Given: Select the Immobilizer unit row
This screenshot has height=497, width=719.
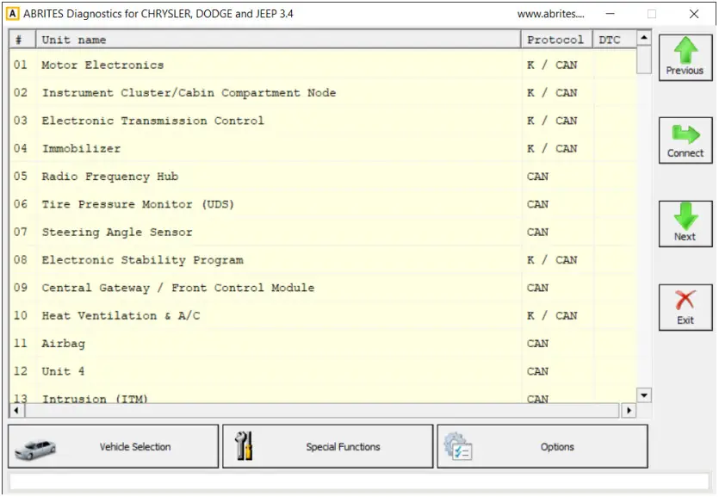Looking at the screenshot, I should pos(323,148).
